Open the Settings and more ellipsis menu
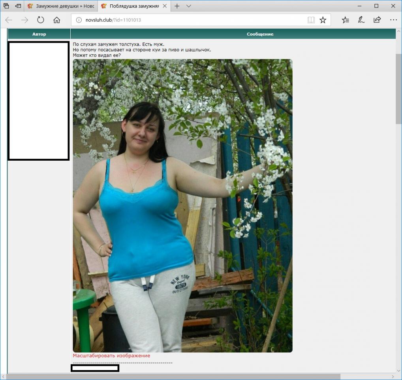Image resolution: width=402 pixels, height=380 pixels. [x=393, y=20]
